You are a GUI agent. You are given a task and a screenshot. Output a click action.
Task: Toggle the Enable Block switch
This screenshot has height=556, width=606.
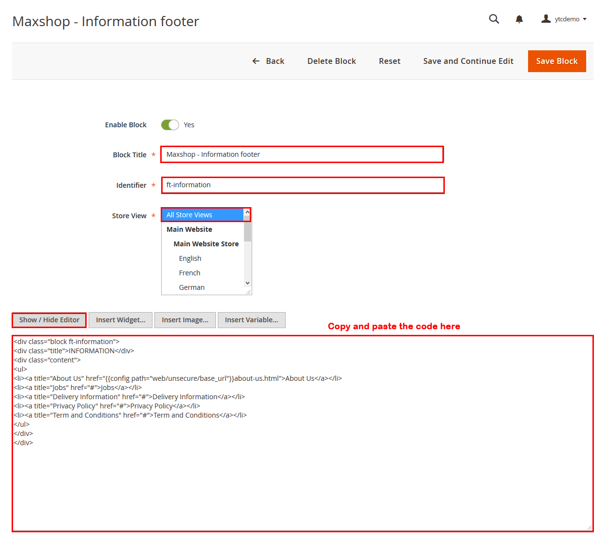pyautogui.click(x=170, y=125)
